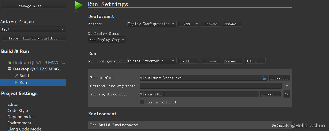
Task: Click the variable chooser icon in Executable field
Action: (x=264, y=78)
